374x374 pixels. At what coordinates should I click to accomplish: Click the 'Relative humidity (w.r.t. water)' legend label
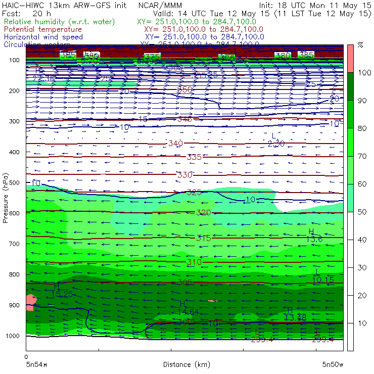tap(60, 22)
